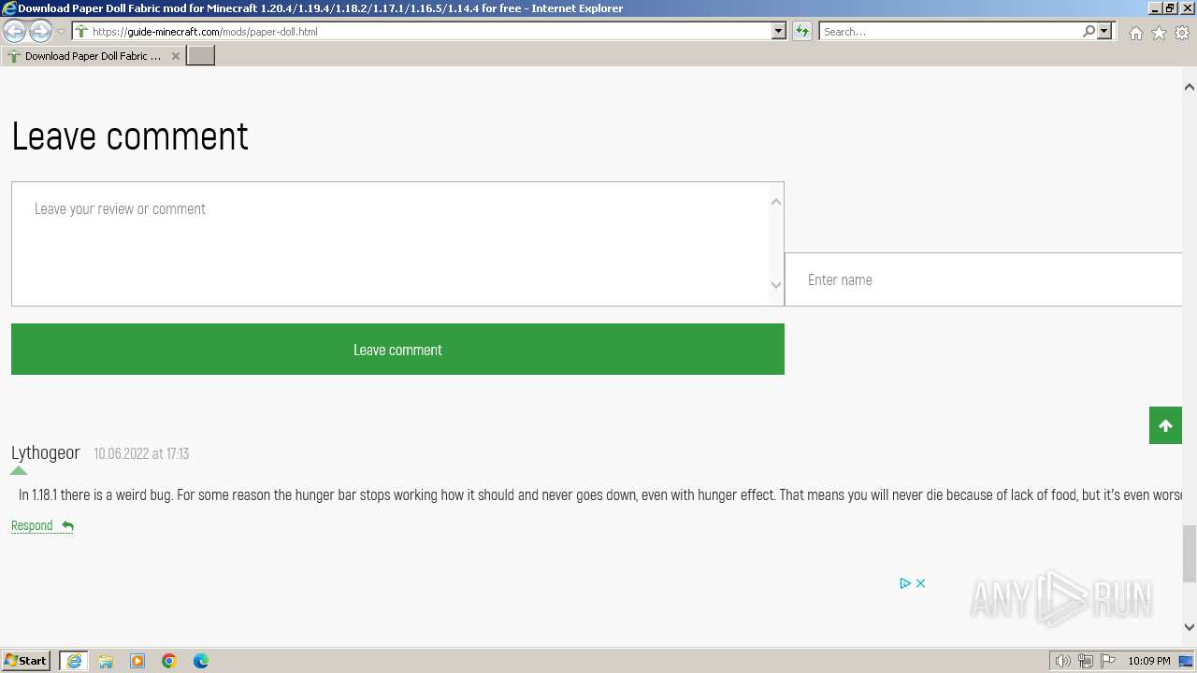1197x673 pixels.
Task: Close the ad with the X icon
Action: [x=920, y=583]
